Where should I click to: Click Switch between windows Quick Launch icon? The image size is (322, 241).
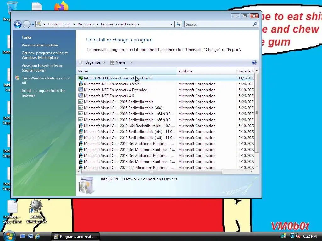click(x=30, y=237)
